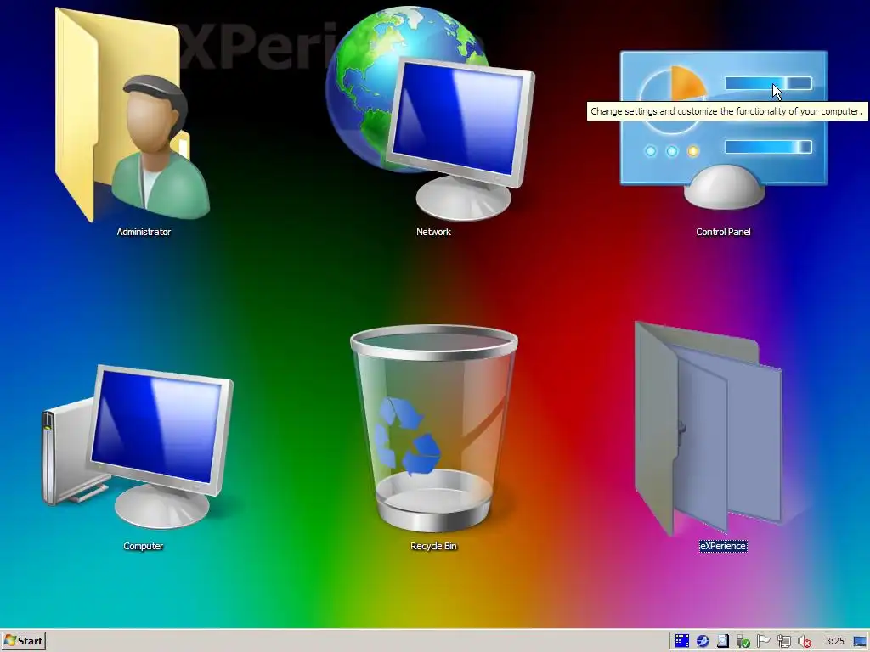Viewport: 870px width, 652px height.
Task: Click the Control Panel label text
Action: (723, 232)
